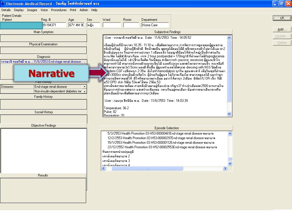Select episode dated 22/12/2552 Health Promotion
The height and width of the screenshot is (219, 292).
162,147
